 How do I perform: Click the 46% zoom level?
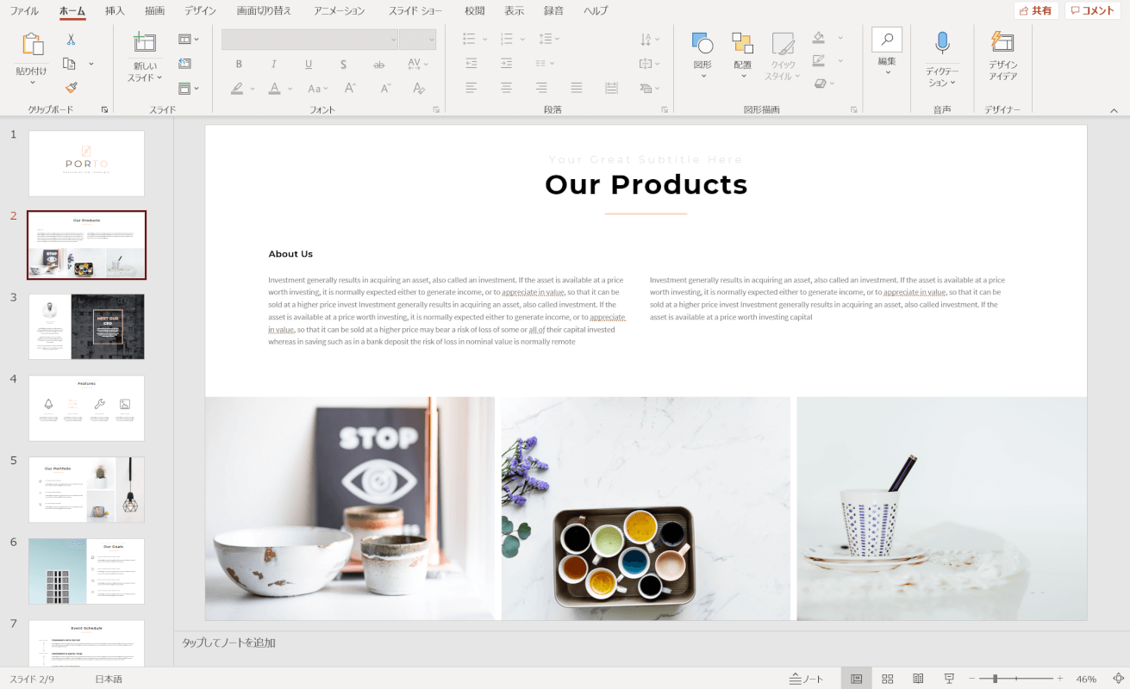tap(1086, 679)
